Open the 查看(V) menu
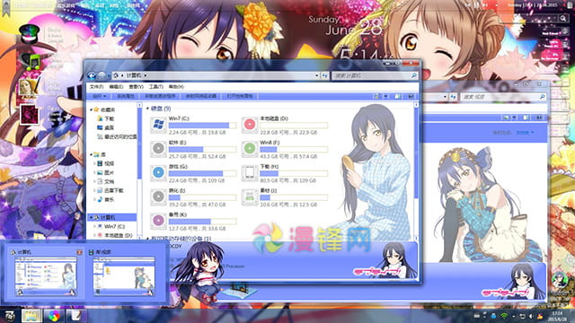Viewport: 575px width, 323px height. (136, 87)
